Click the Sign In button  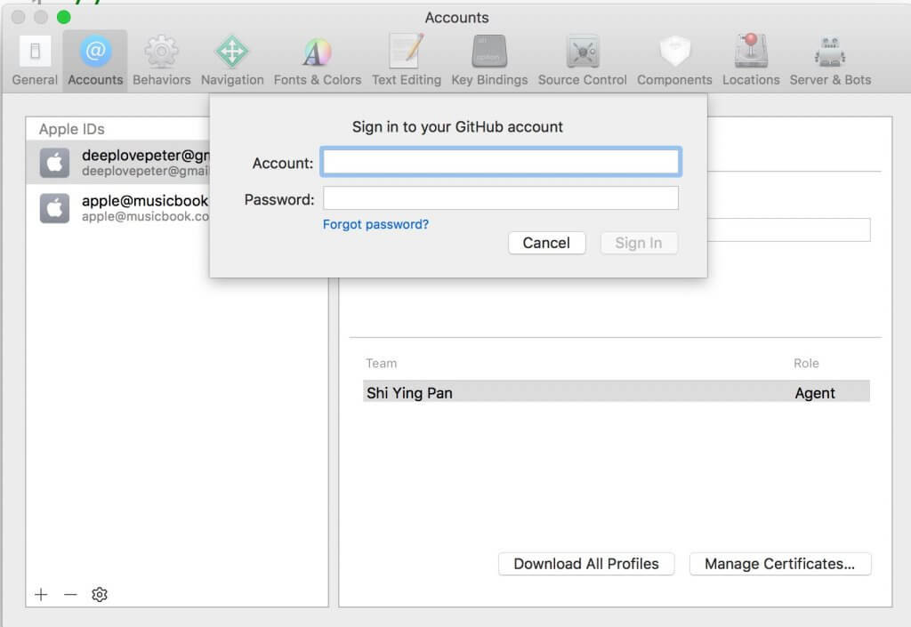click(x=639, y=243)
